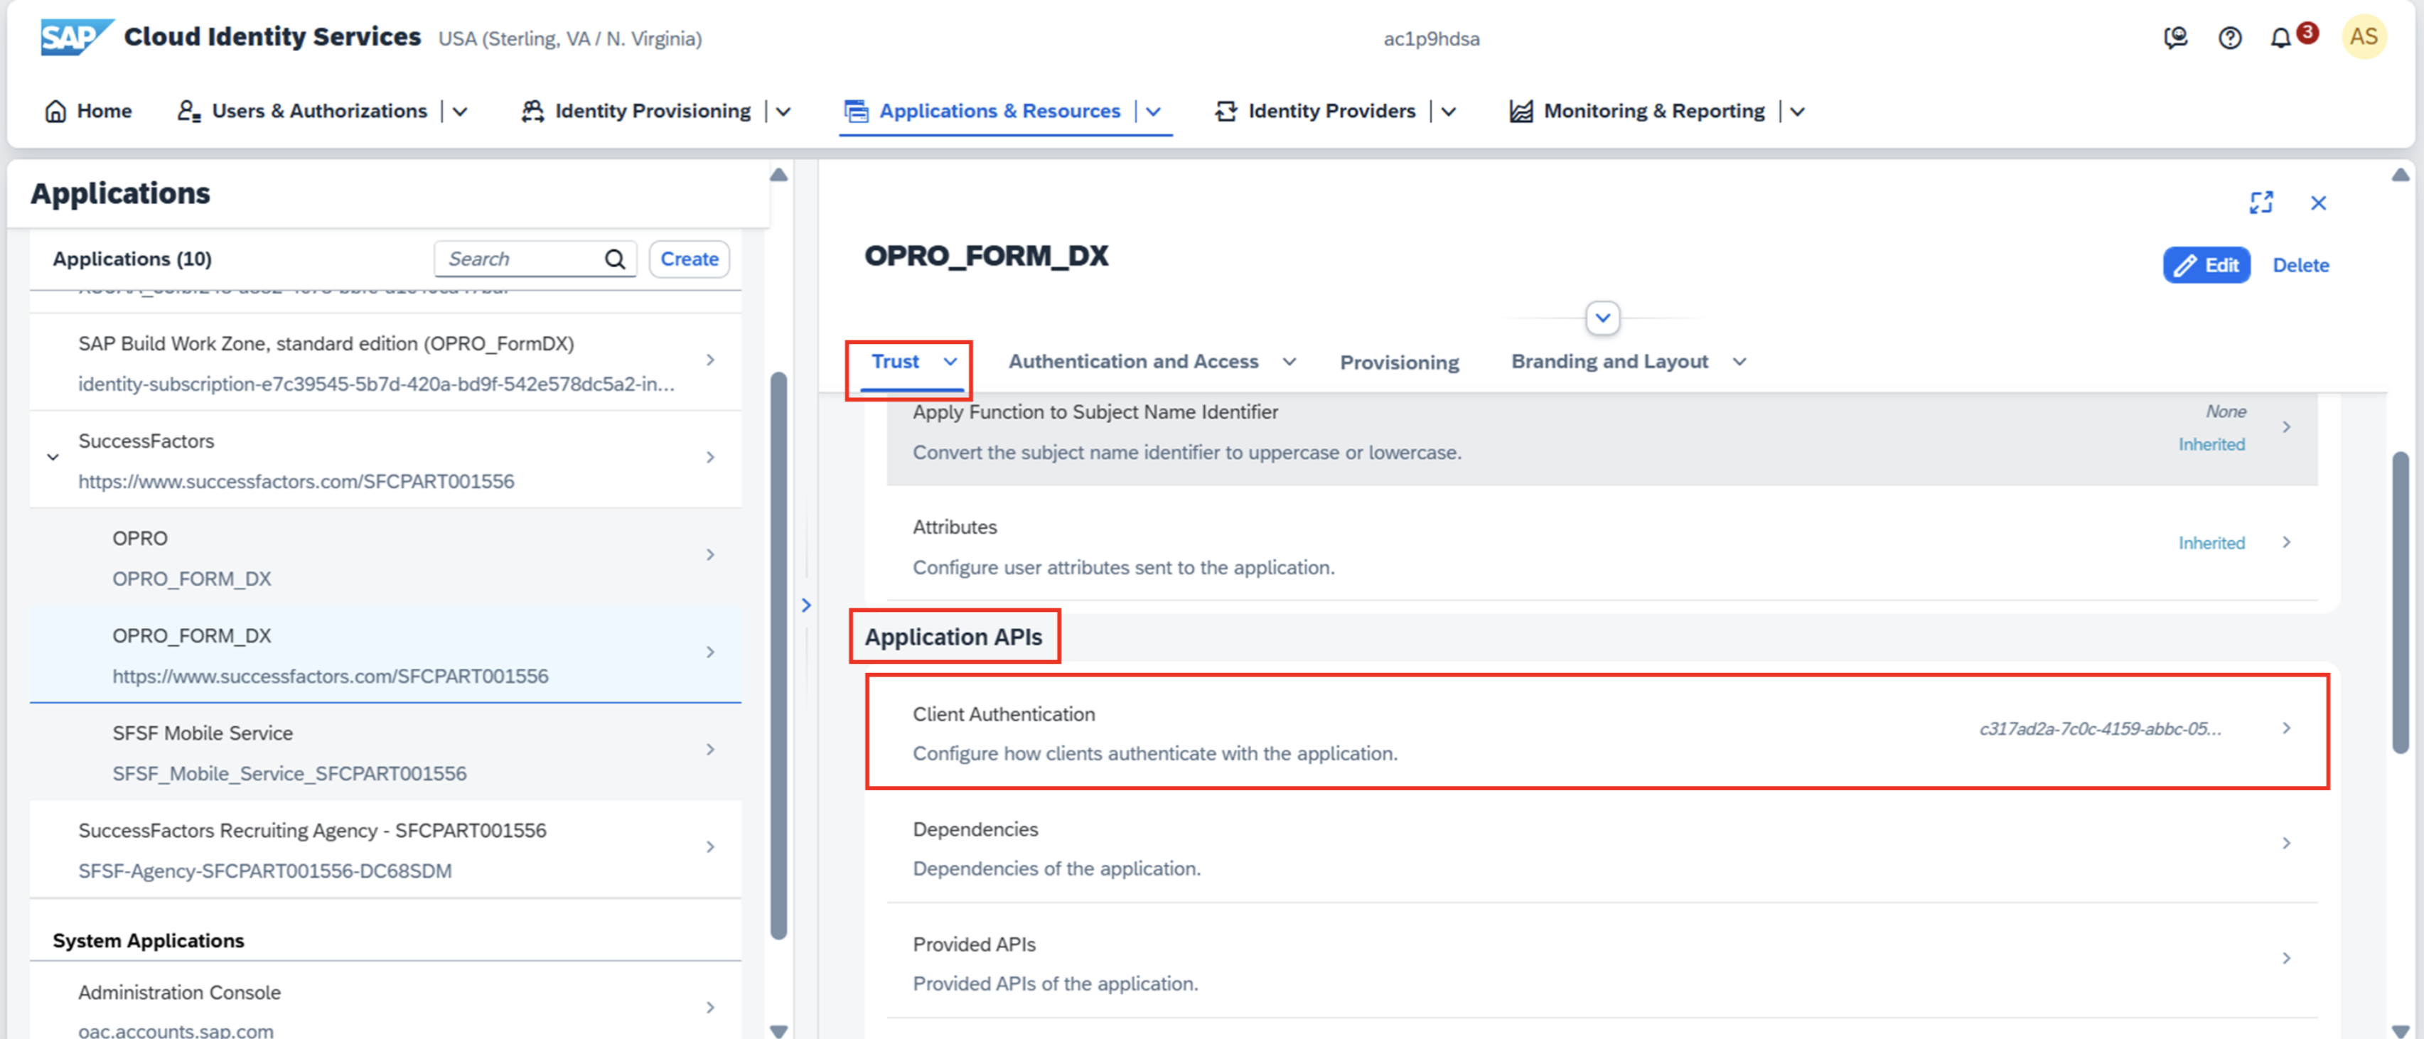Click the Create application button
The height and width of the screenshot is (1039, 2424).
coord(689,259)
